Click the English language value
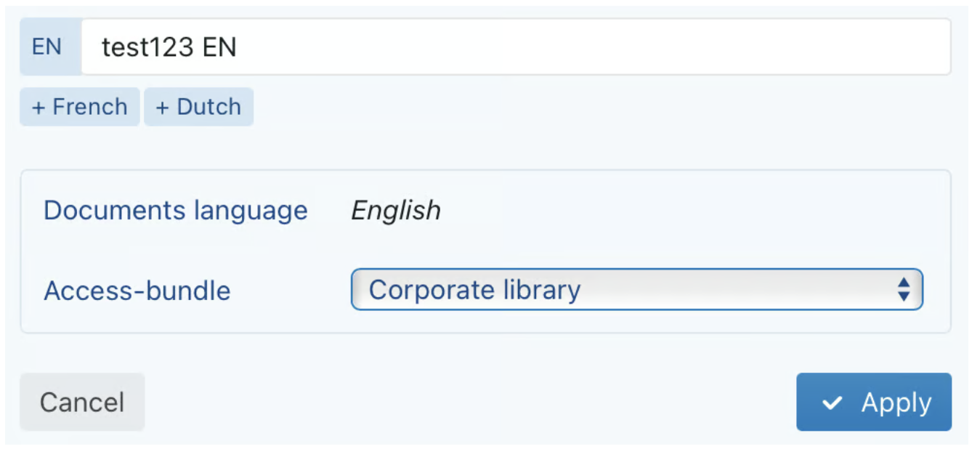 pyautogui.click(x=396, y=211)
